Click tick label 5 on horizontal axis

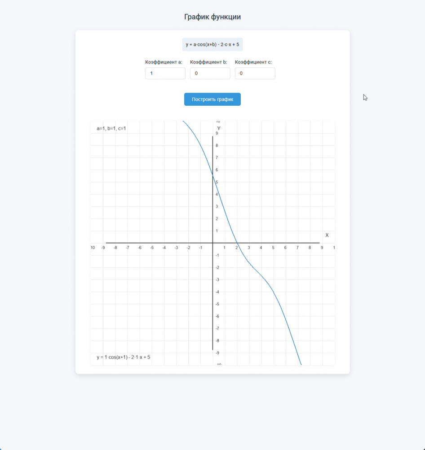point(273,247)
